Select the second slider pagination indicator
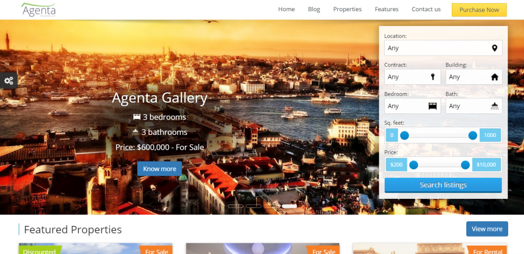The height and width of the screenshot is (254, 524). (x=254, y=206)
